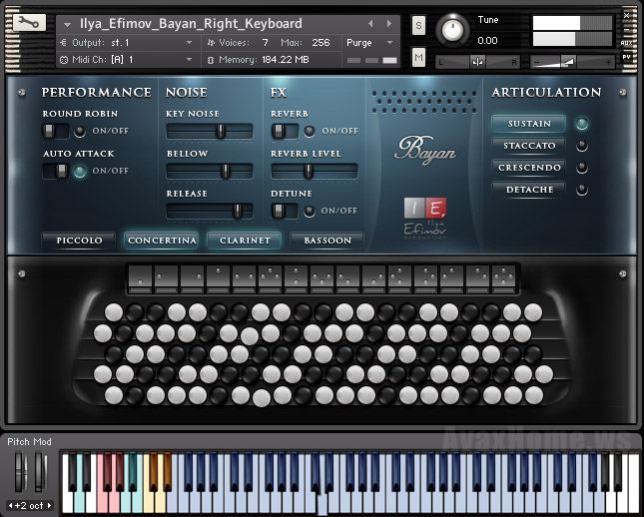The width and height of the screenshot is (644, 517).
Task: Toggle the Round Robin switch
Action: (x=56, y=132)
